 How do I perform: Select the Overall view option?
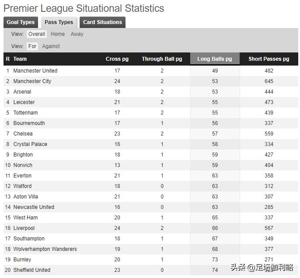tap(37, 34)
